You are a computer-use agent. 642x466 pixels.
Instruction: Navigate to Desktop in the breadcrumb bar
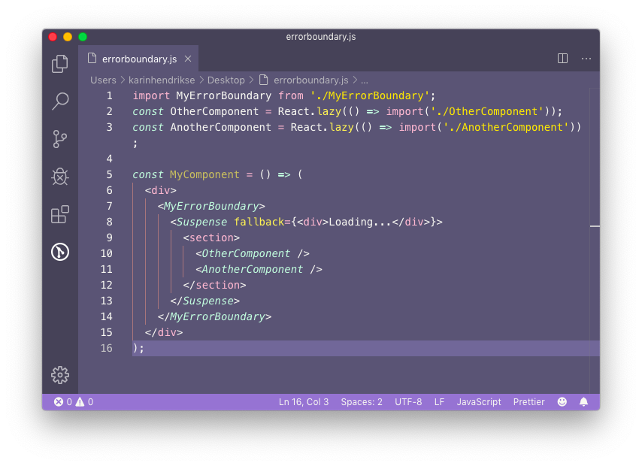point(227,80)
